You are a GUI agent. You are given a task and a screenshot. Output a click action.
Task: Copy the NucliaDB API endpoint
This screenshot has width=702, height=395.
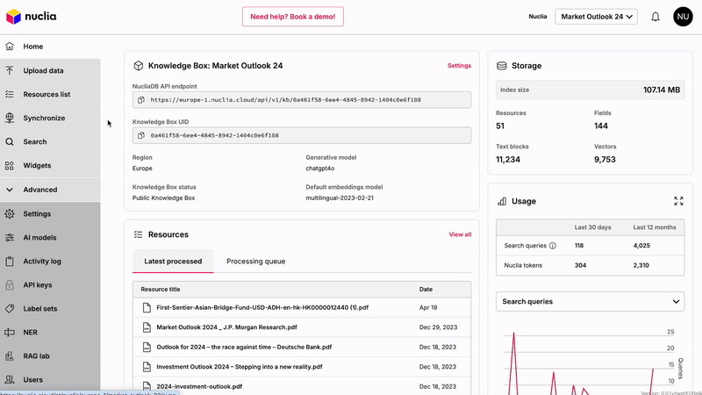(141, 100)
